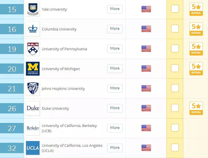
Task: Select the checkbox in the UCLA row
Action: coord(175,148)
